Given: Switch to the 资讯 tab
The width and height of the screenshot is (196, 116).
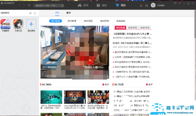Looking at the screenshot, I should pyautogui.click(x=57, y=13).
